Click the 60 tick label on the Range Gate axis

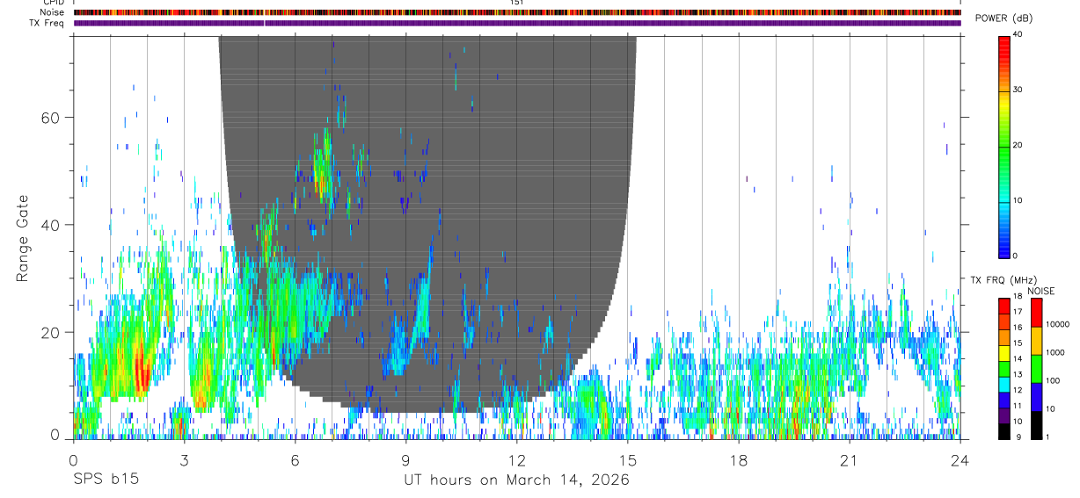coord(52,118)
